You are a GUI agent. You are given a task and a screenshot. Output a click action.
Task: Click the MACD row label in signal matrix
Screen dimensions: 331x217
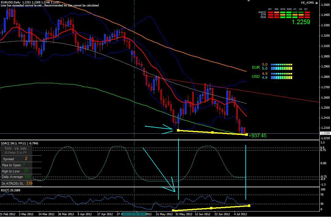tap(262, 13)
